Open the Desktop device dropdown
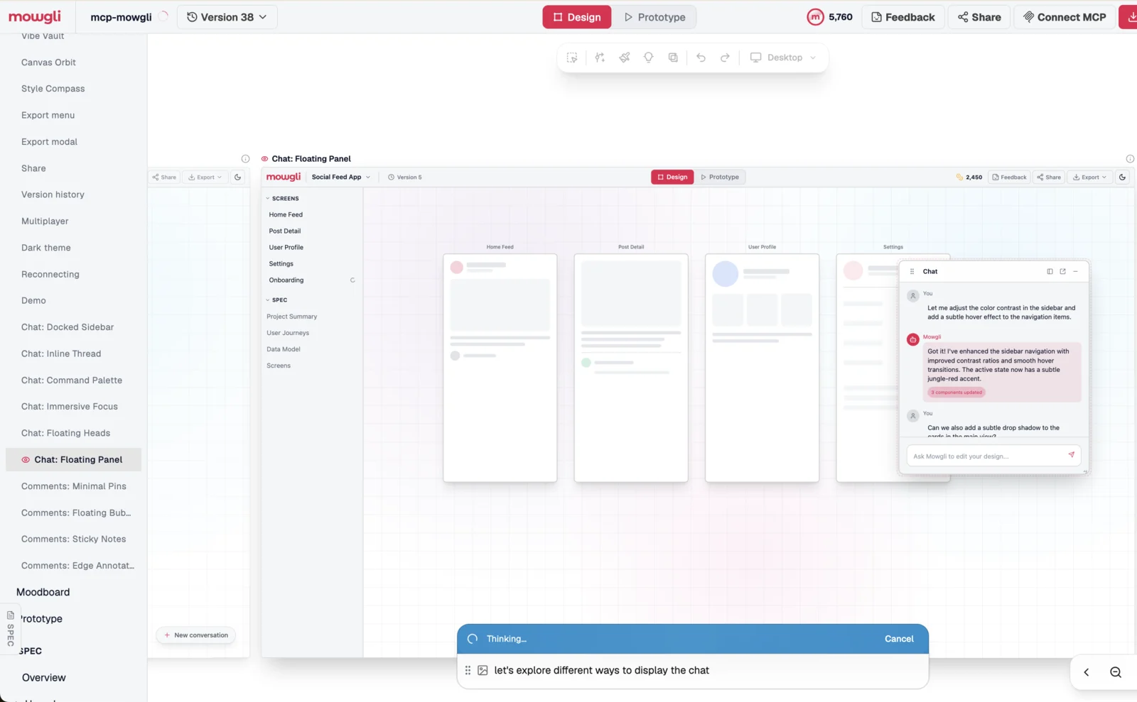Viewport: 1137px width, 702px height. (x=783, y=57)
